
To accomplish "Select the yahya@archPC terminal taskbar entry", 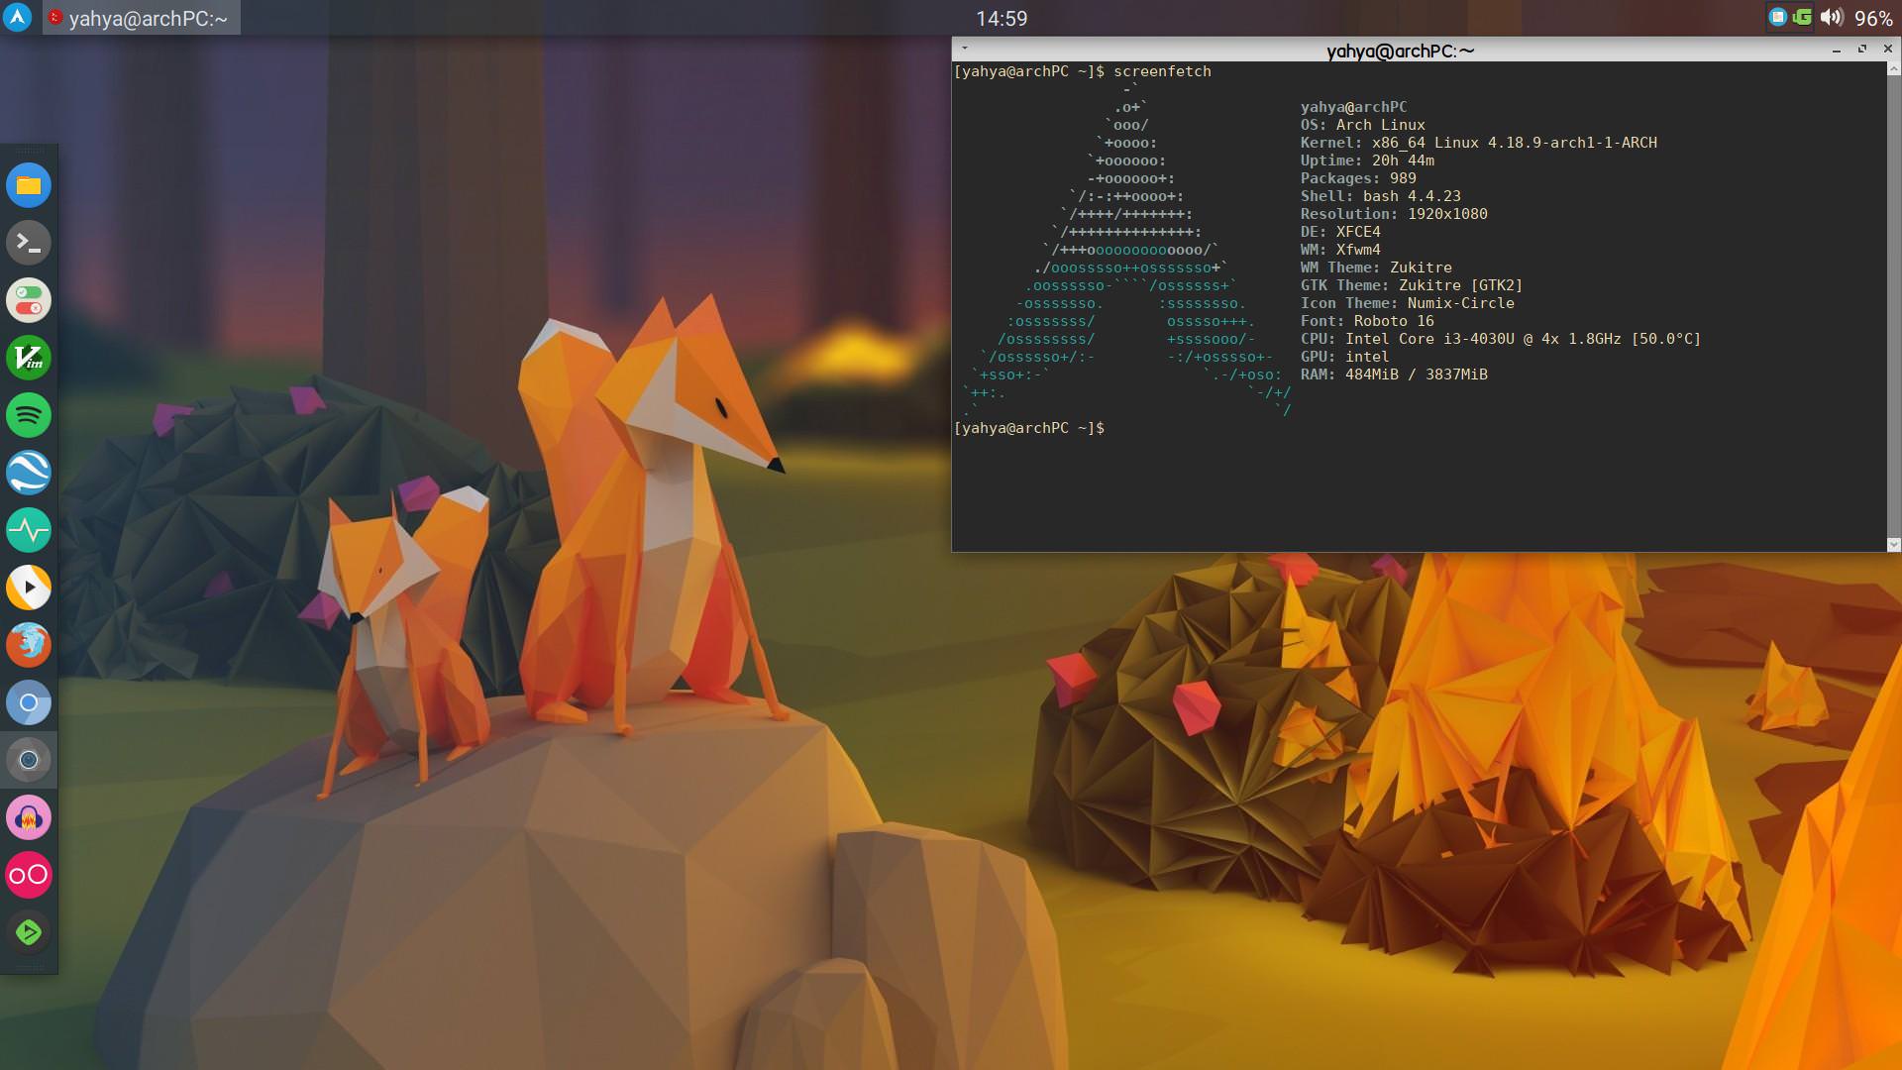I will (142, 18).
